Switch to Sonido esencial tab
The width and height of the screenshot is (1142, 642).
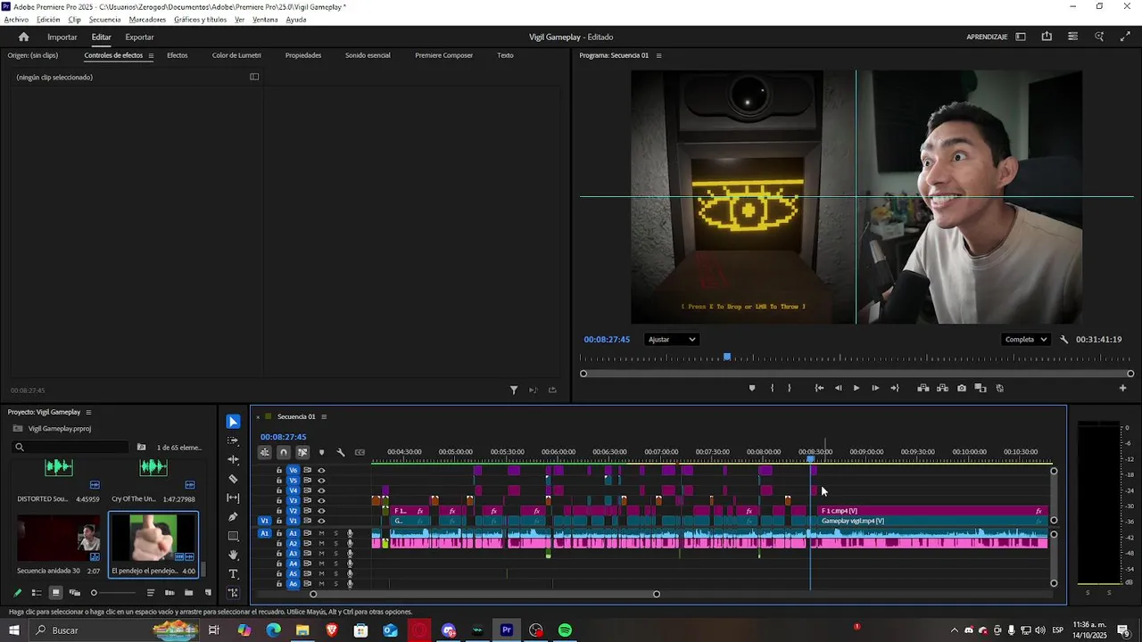[x=368, y=55]
